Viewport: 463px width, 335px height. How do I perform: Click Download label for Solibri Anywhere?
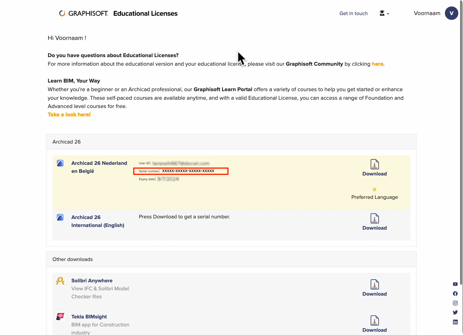tap(374, 294)
